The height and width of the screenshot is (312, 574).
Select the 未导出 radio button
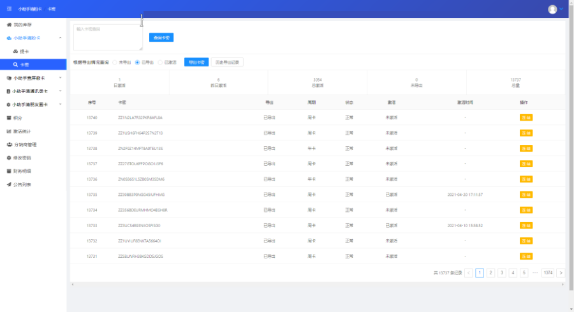click(115, 63)
